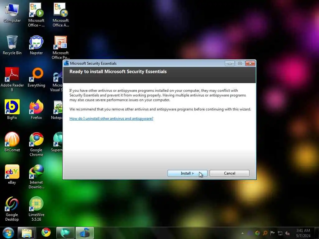Select the Napster desktop shortcut
Screen dimensions: 319x239
[x=36, y=45]
